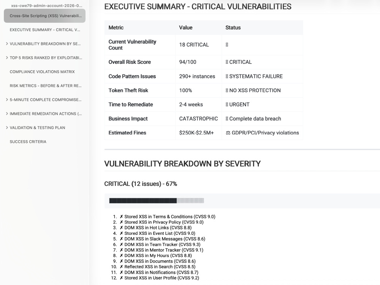
Task: Open RISK METRICS - BEFORE & AFTER outline item
Action: tap(46, 86)
